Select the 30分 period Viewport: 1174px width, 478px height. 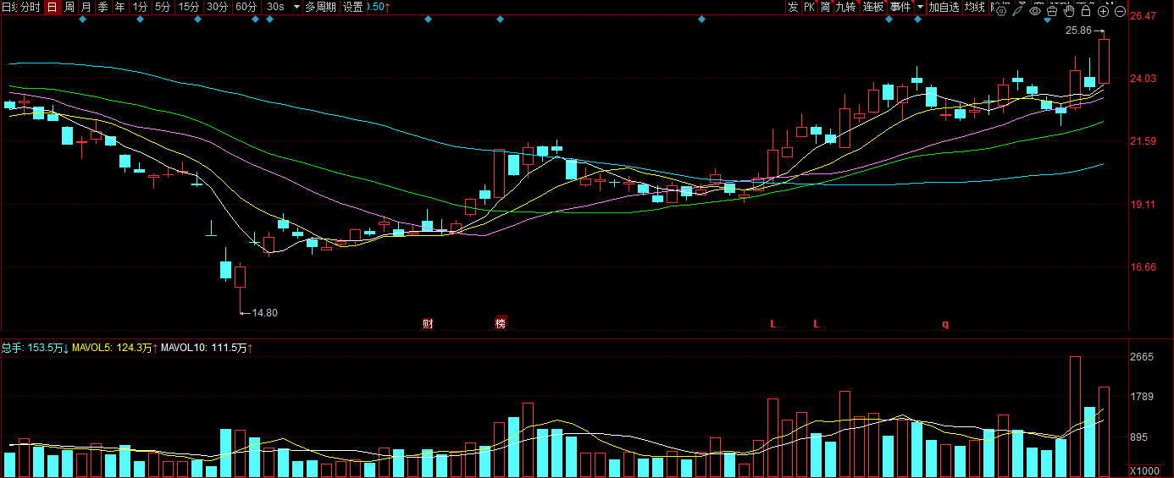[218, 7]
